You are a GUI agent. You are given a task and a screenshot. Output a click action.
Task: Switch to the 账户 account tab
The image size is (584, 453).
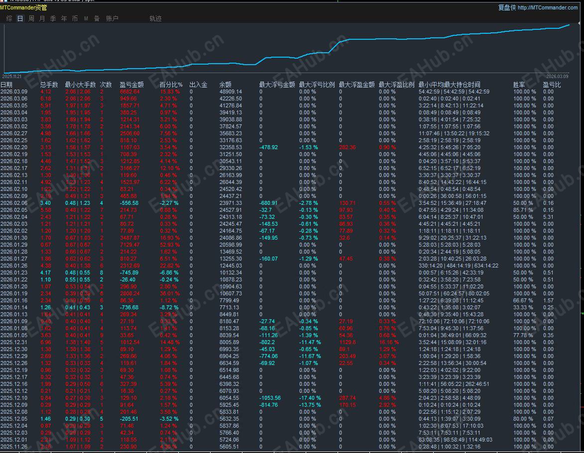(112, 18)
